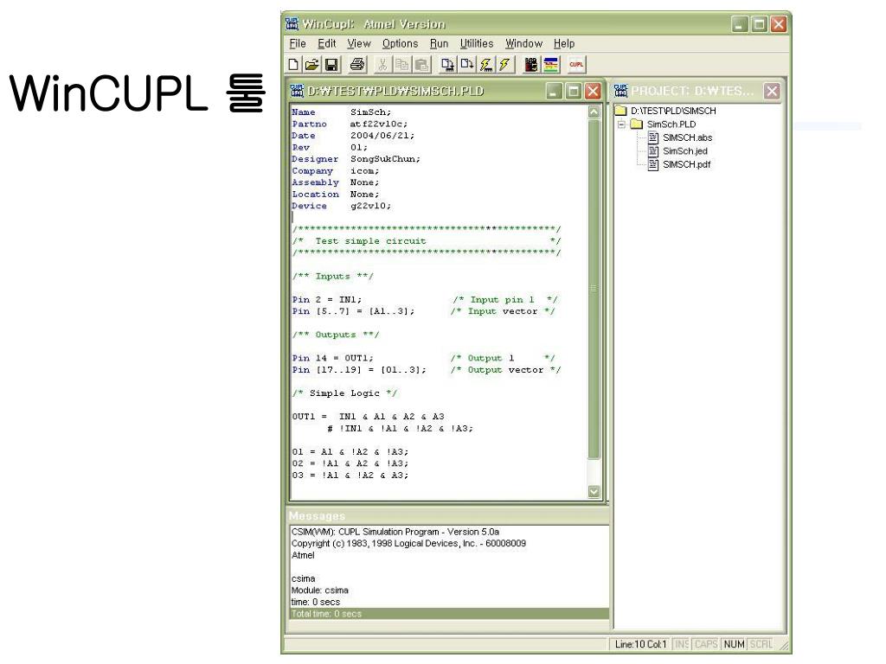The height and width of the screenshot is (664, 886).
Task: Click the 'Line:10 Col:1' status bar entry
Action: click(x=641, y=644)
